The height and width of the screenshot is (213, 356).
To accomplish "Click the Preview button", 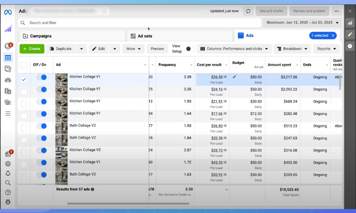I will (x=157, y=49).
